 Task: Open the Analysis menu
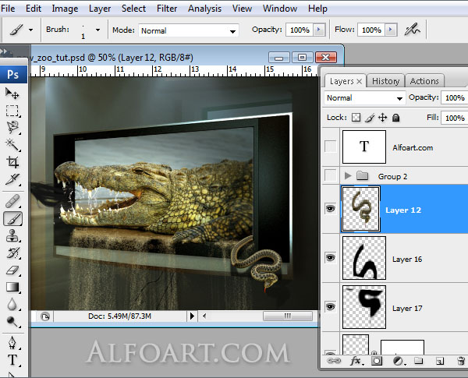pos(204,9)
